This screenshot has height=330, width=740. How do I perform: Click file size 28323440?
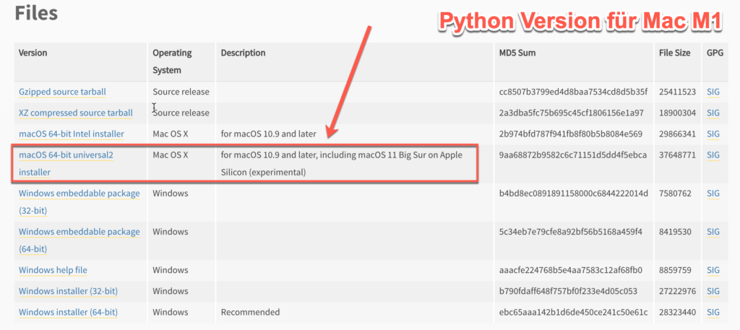(x=677, y=312)
